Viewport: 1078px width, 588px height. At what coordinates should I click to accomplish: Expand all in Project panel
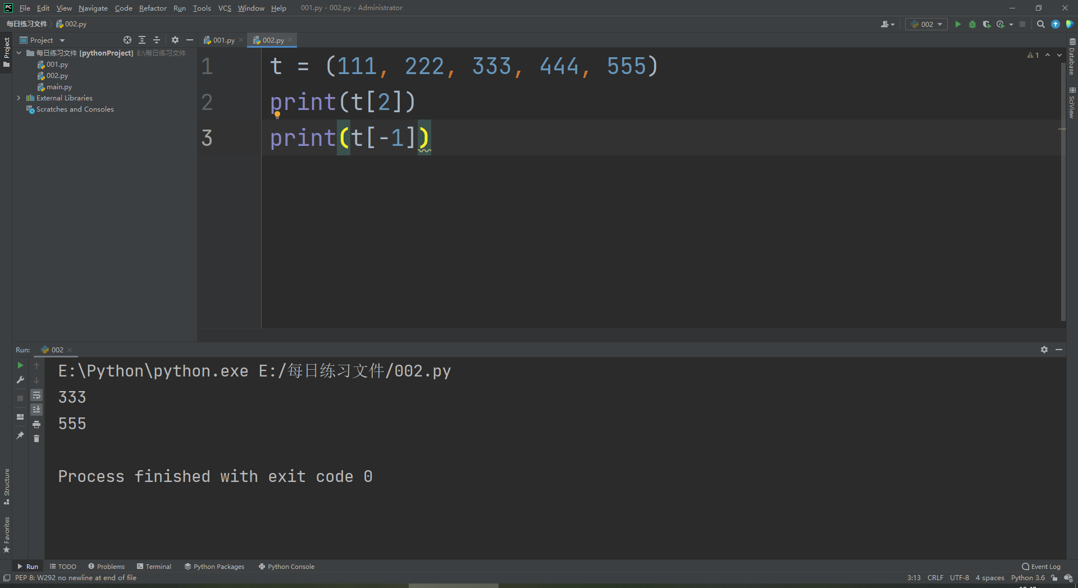coord(142,40)
